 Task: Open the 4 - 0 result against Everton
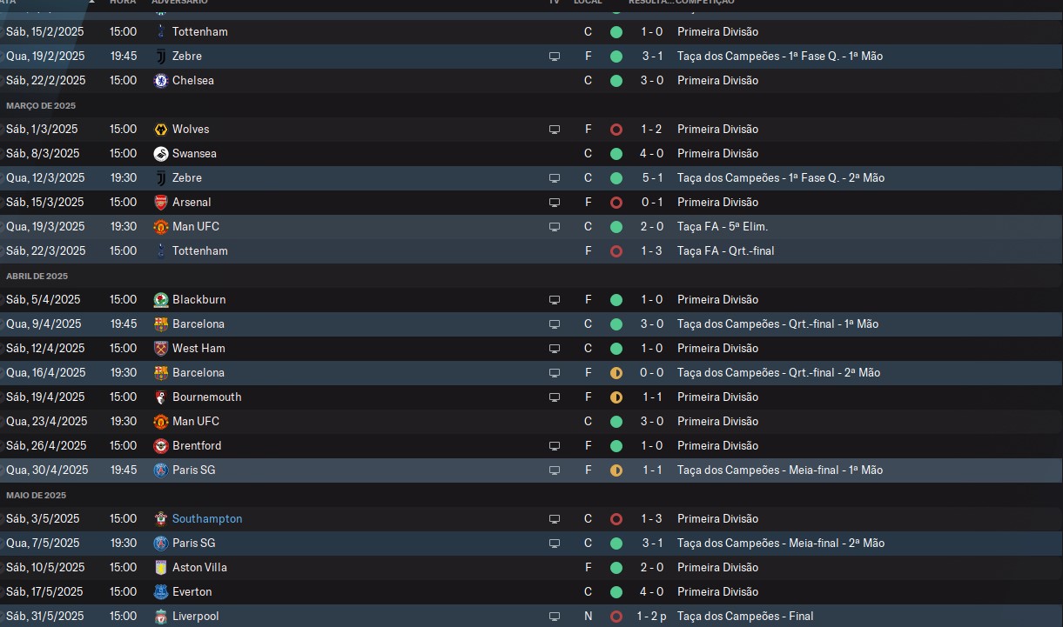pyautogui.click(x=652, y=591)
